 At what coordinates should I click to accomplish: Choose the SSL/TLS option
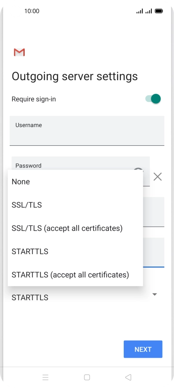click(75, 205)
